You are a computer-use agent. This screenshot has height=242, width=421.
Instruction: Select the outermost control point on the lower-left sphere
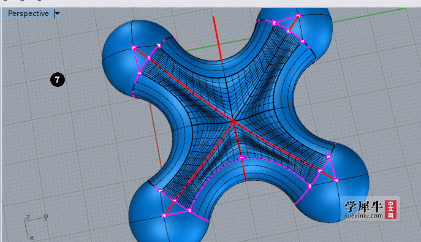[164, 215]
